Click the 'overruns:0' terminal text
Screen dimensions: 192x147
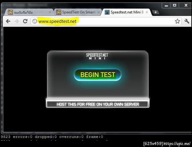coord(71,136)
